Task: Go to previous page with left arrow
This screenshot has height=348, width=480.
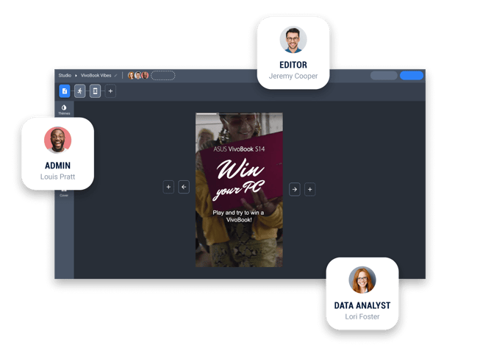Action: [x=184, y=188]
